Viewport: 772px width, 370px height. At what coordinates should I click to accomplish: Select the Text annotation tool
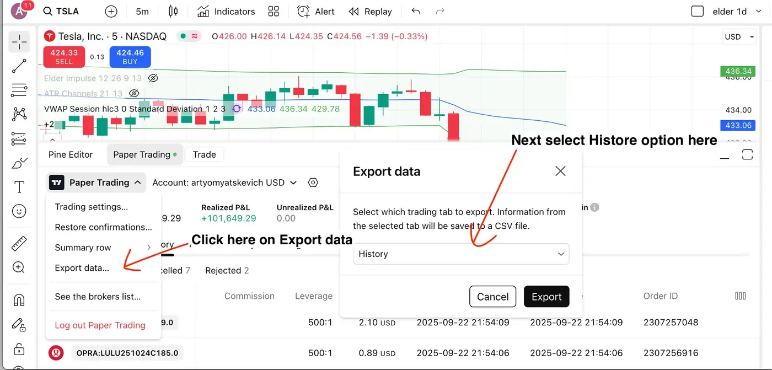19,187
